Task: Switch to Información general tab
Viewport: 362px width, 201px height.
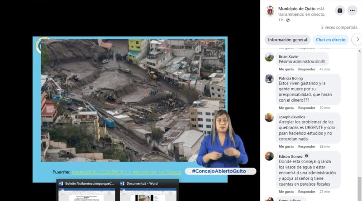Action: click(287, 40)
